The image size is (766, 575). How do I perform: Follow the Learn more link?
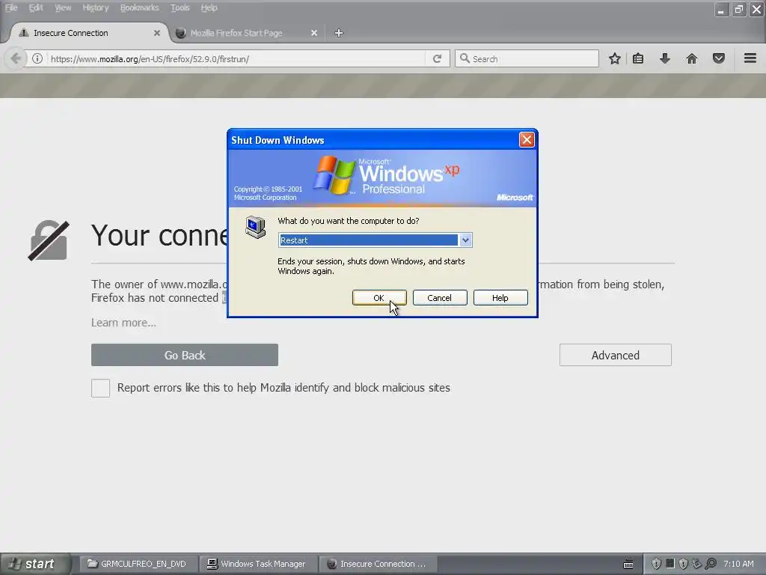pos(123,323)
